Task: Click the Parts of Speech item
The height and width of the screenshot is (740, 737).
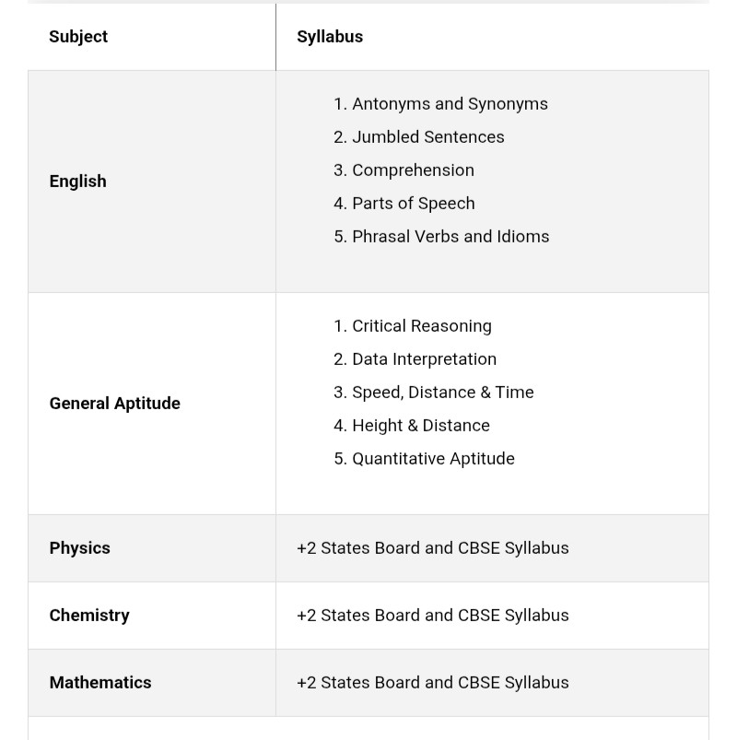Action: pos(404,204)
